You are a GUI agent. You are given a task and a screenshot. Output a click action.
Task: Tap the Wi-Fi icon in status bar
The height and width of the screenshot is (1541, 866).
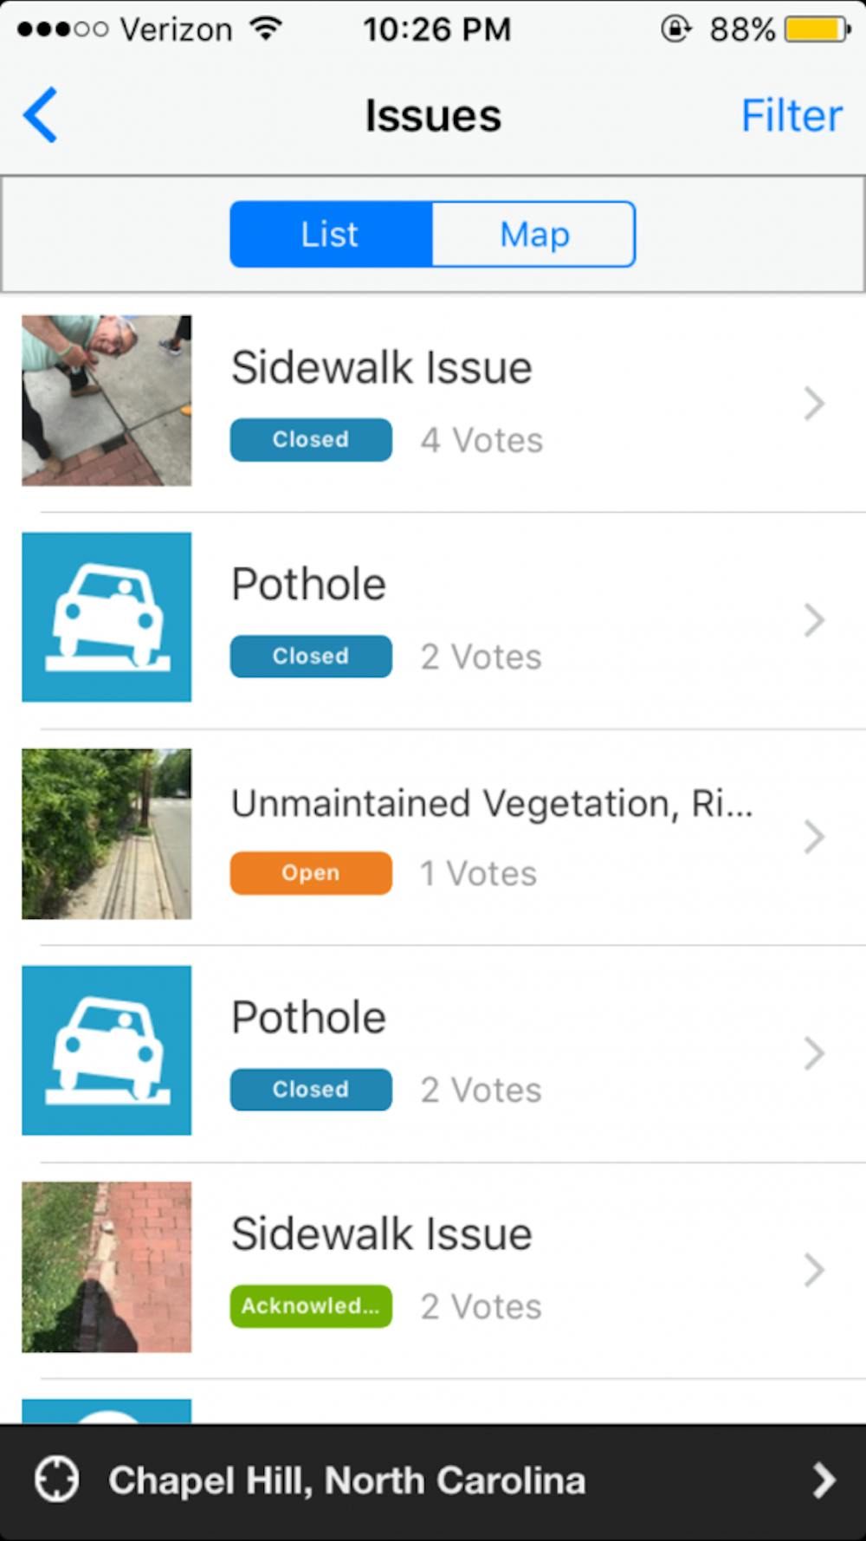click(x=266, y=29)
